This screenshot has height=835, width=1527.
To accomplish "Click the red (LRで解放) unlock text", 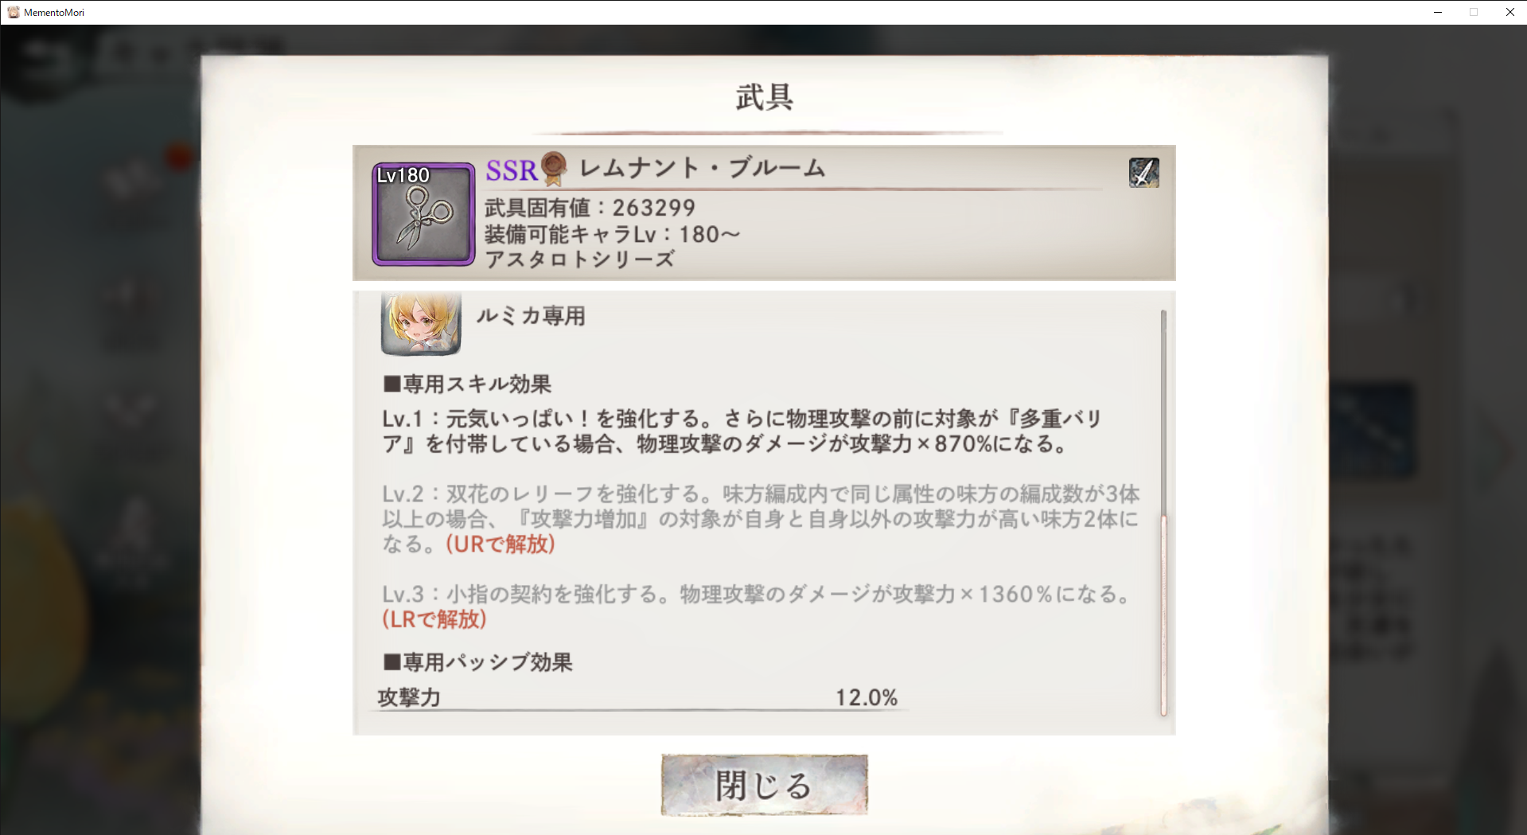I will tap(434, 619).
